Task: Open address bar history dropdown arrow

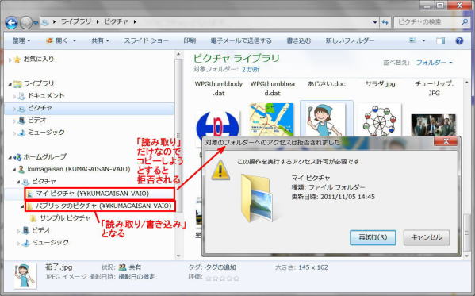Action: 375,22
